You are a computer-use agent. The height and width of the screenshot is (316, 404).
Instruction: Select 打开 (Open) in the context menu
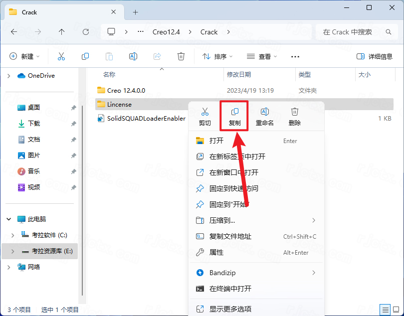click(257, 141)
